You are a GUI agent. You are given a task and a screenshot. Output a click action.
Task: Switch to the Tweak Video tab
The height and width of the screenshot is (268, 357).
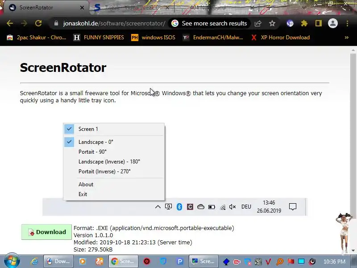tap(132, 8)
